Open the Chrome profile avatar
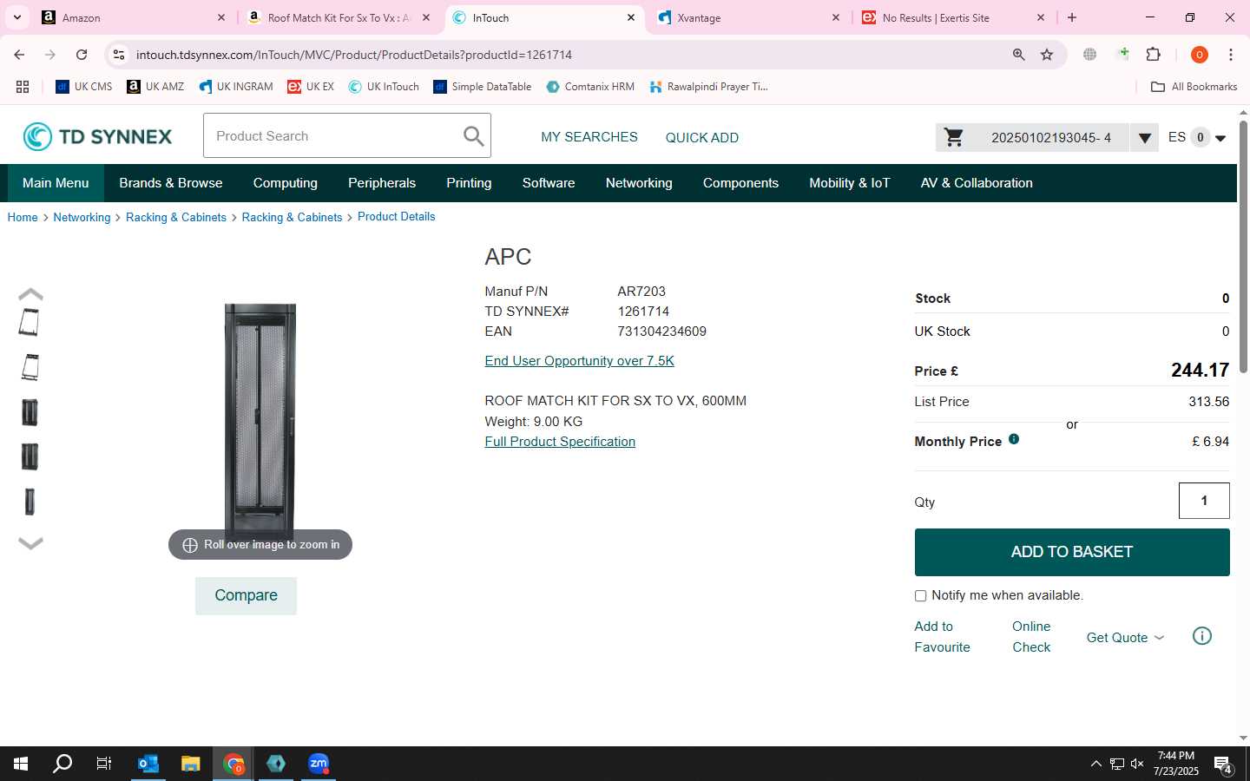 click(x=1200, y=55)
